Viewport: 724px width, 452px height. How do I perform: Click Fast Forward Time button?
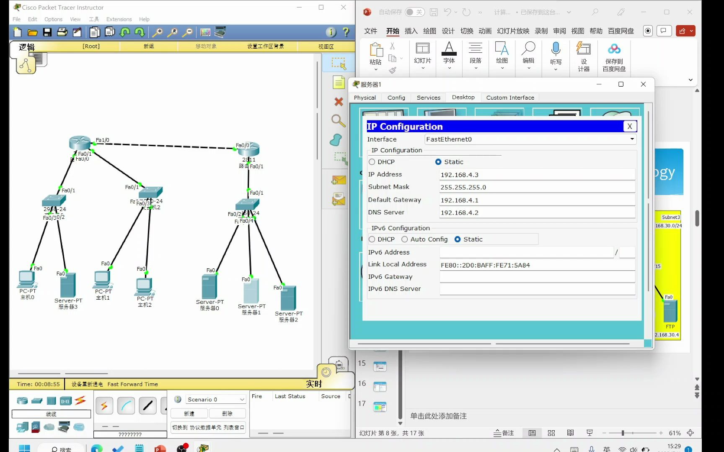(133, 384)
